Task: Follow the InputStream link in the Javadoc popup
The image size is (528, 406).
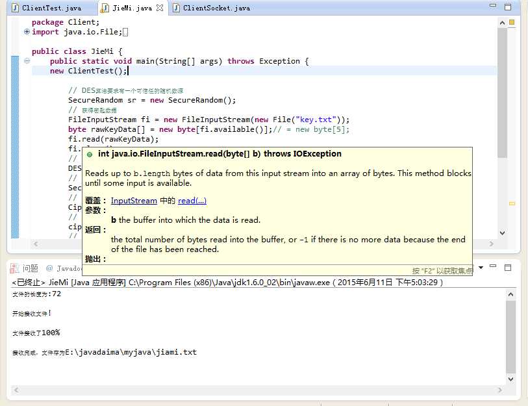Action: point(134,201)
